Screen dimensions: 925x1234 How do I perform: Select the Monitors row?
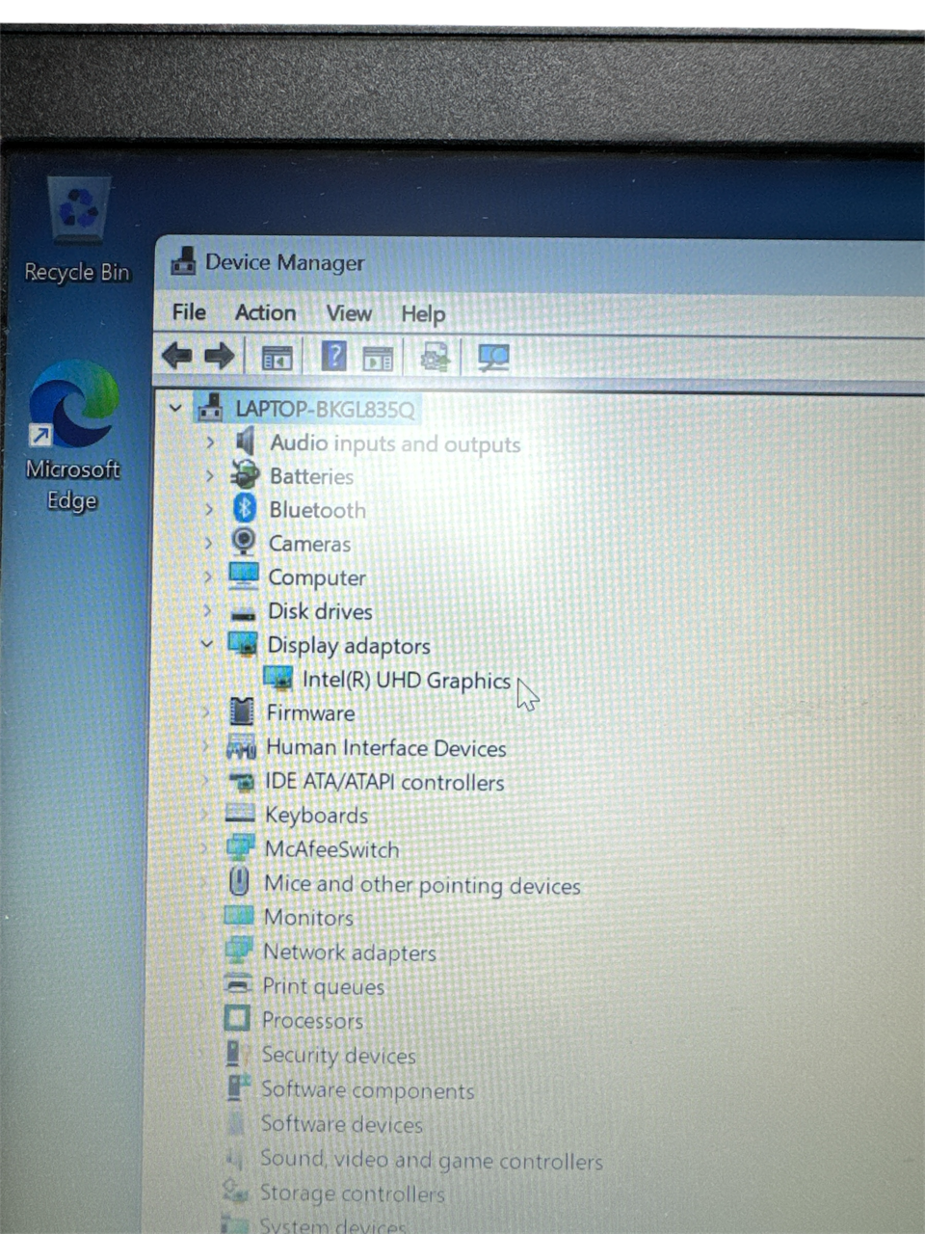pos(308,917)
